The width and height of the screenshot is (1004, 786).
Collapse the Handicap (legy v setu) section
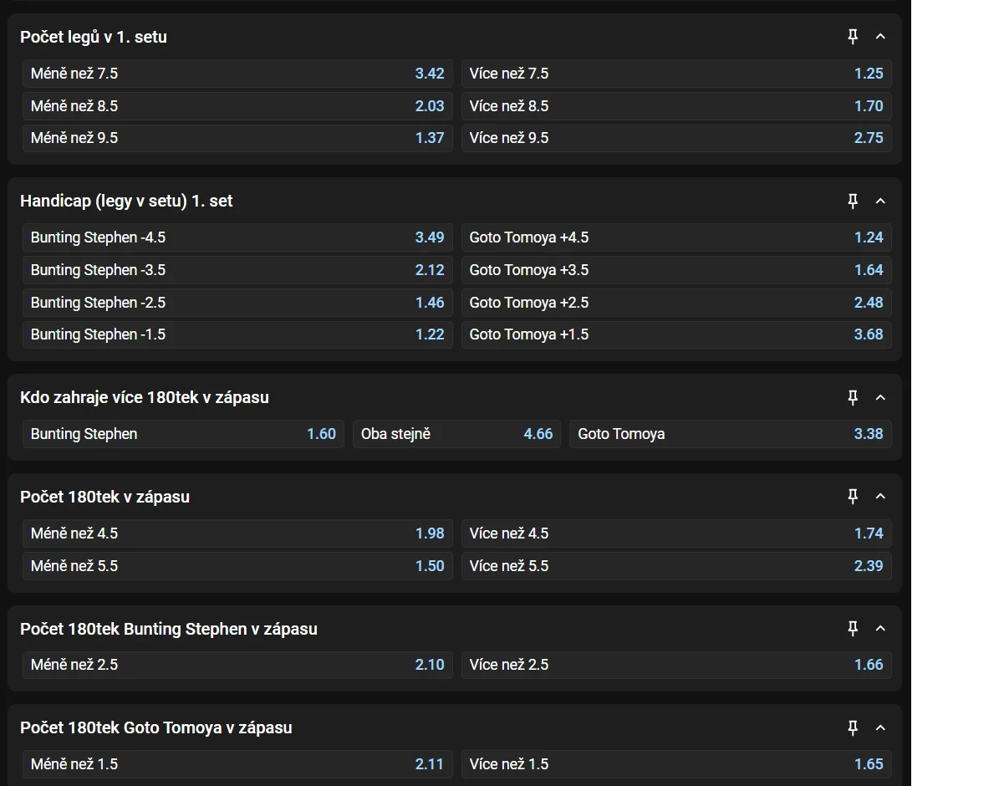point(880,202)
